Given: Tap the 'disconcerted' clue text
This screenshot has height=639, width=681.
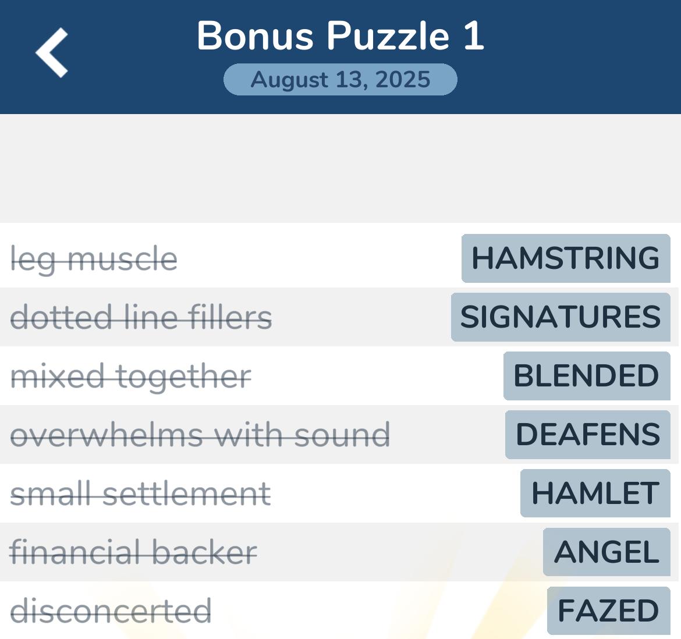Looking at the screenshot, I should click(x=111, y=612).
